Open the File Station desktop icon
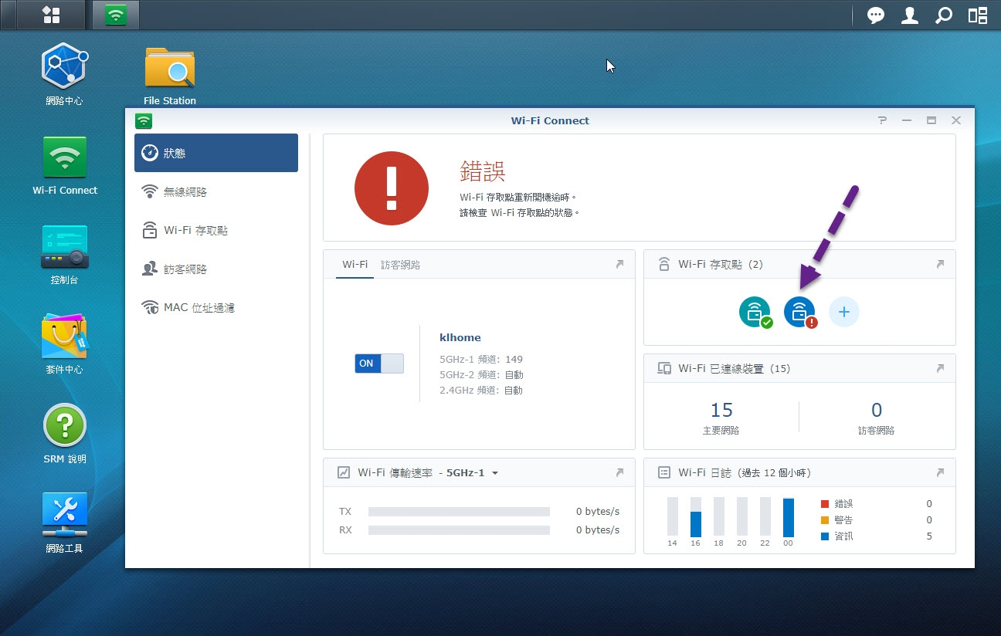Image resolution: width=1001 pixels, height=636 pixels. pyautogui.click(x=170, y=74)
